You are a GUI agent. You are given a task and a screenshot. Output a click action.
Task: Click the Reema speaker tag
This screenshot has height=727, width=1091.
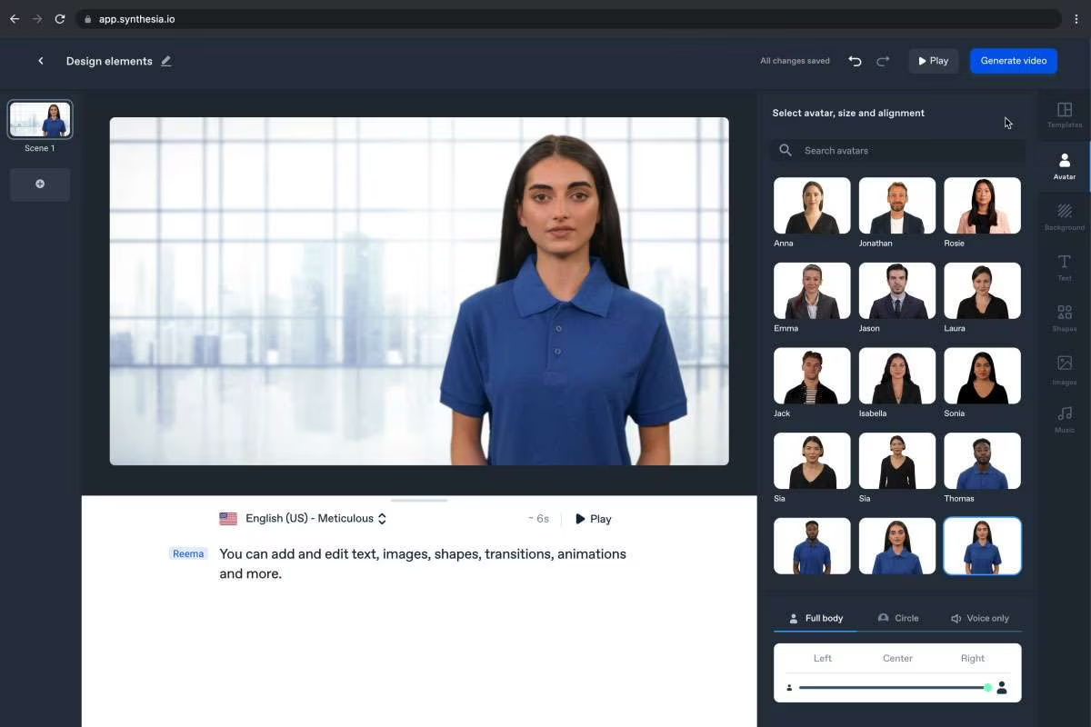188,553
